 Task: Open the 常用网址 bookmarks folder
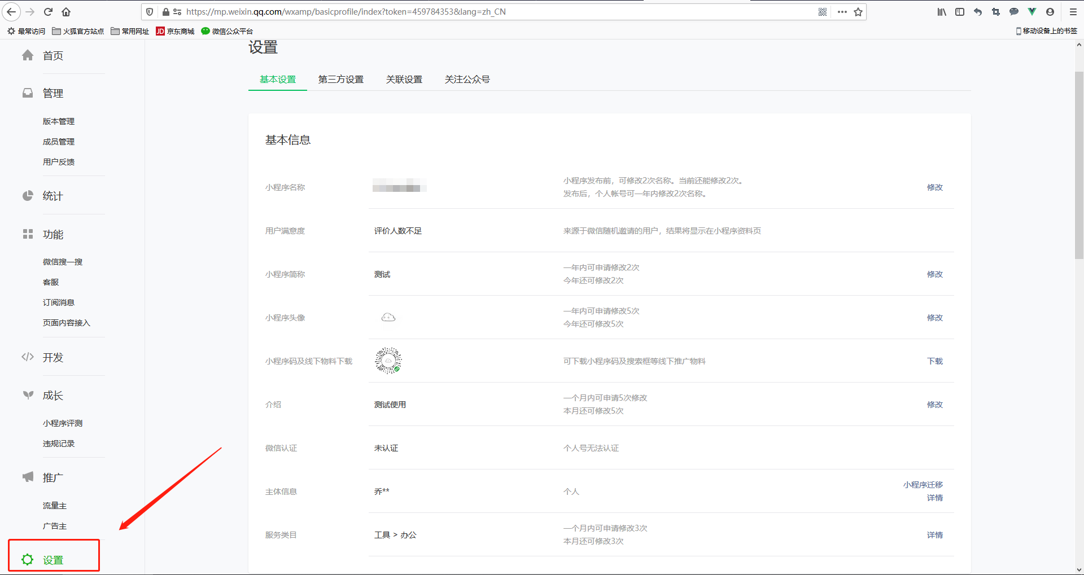coord(130,31)
